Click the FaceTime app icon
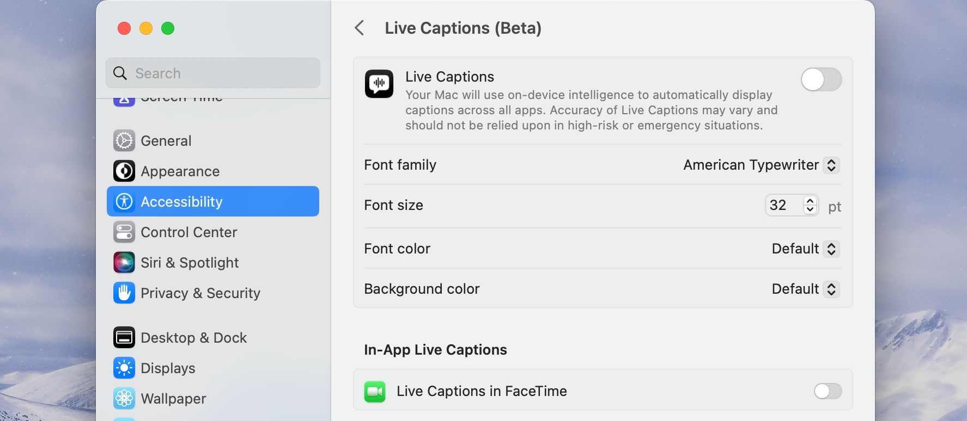Image resolution: width=967 pixels, height=421 pixels. pos(375,392)
